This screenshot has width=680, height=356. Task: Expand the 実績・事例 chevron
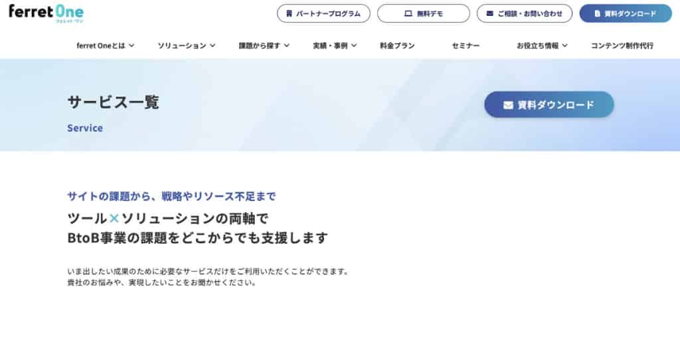coord(354,46)
